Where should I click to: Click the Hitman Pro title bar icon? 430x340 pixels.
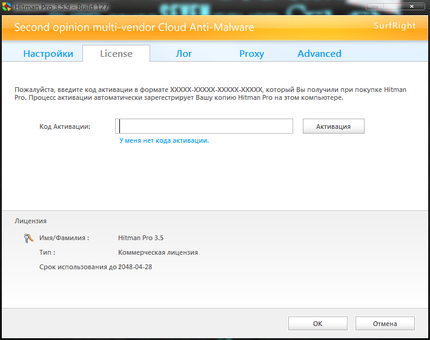point(7,7)
